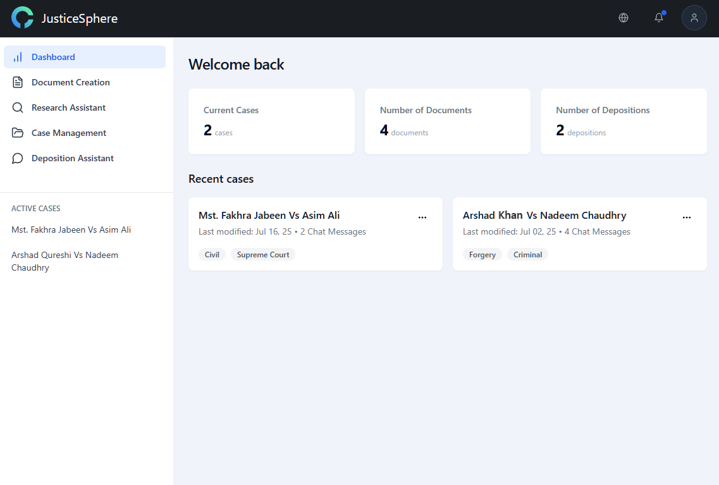Open the Arshad Khan Vs Nadeem Chaudhry case title
This screenshot has width=719, height=485.
(x=544, y=216)
